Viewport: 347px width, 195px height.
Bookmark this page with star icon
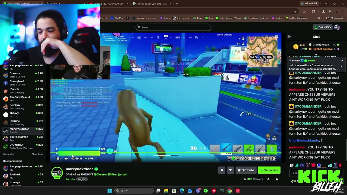(x=295, y=11)
